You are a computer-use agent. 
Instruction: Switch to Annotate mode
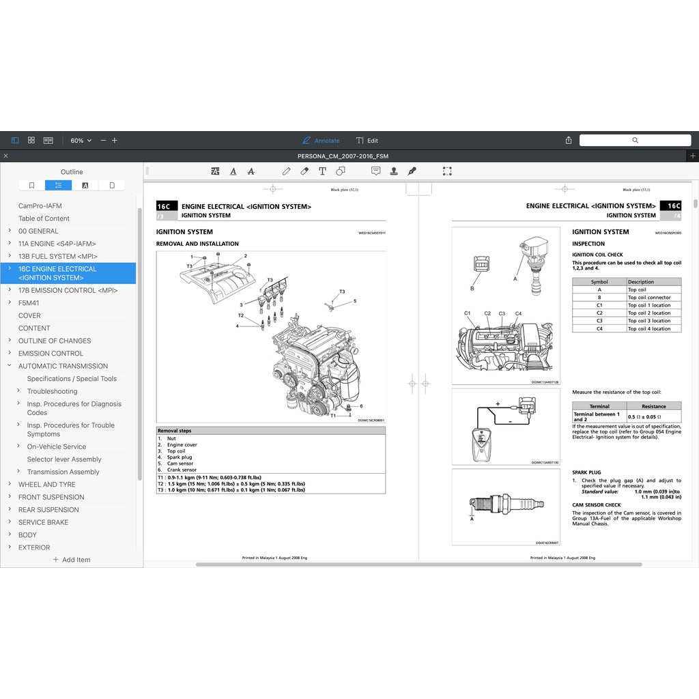(320, 140)
